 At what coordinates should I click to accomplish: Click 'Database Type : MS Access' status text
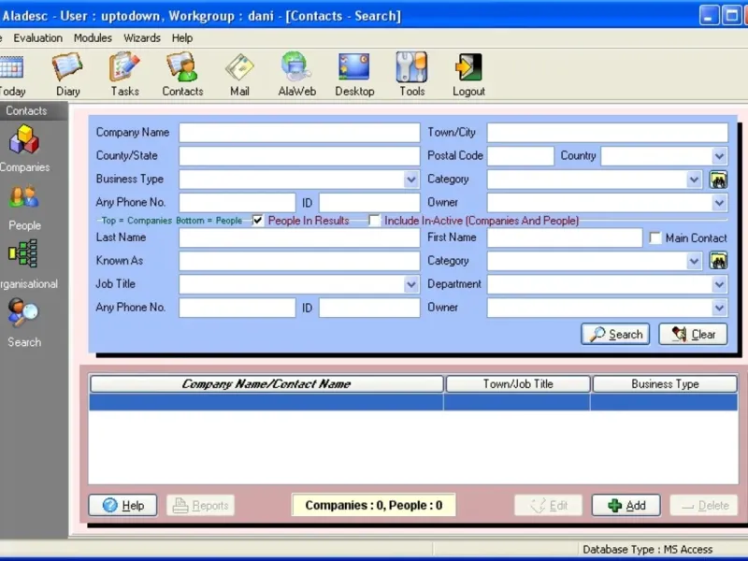point(647,550)
